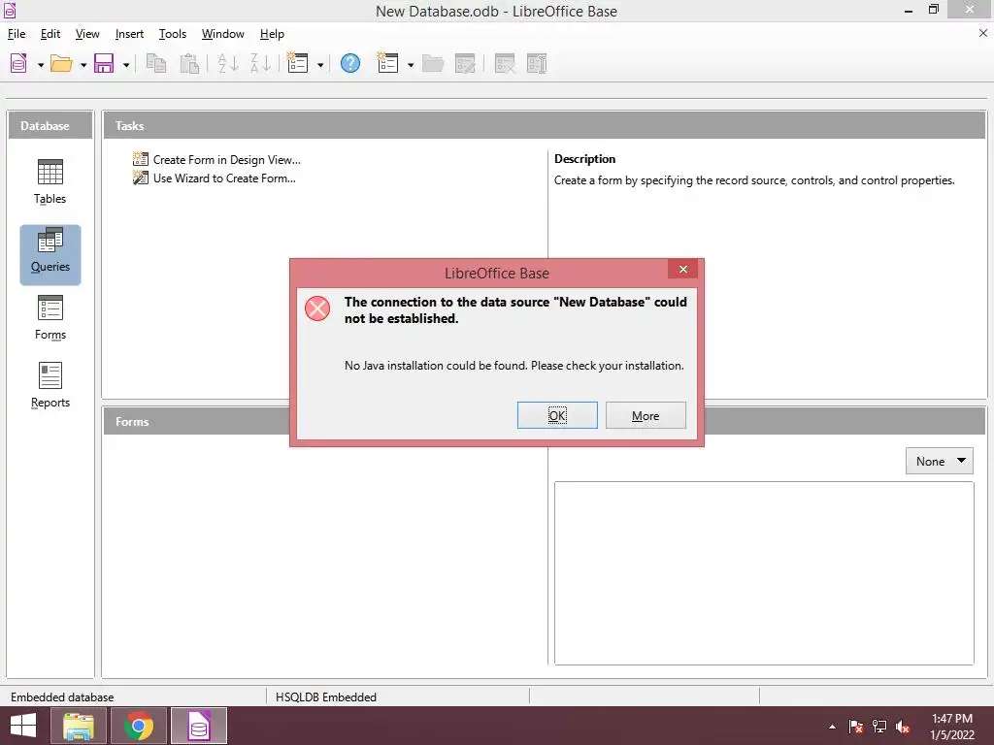Open the Windows Start button
This screenshot has height=745, width=994.
[23, 726]
